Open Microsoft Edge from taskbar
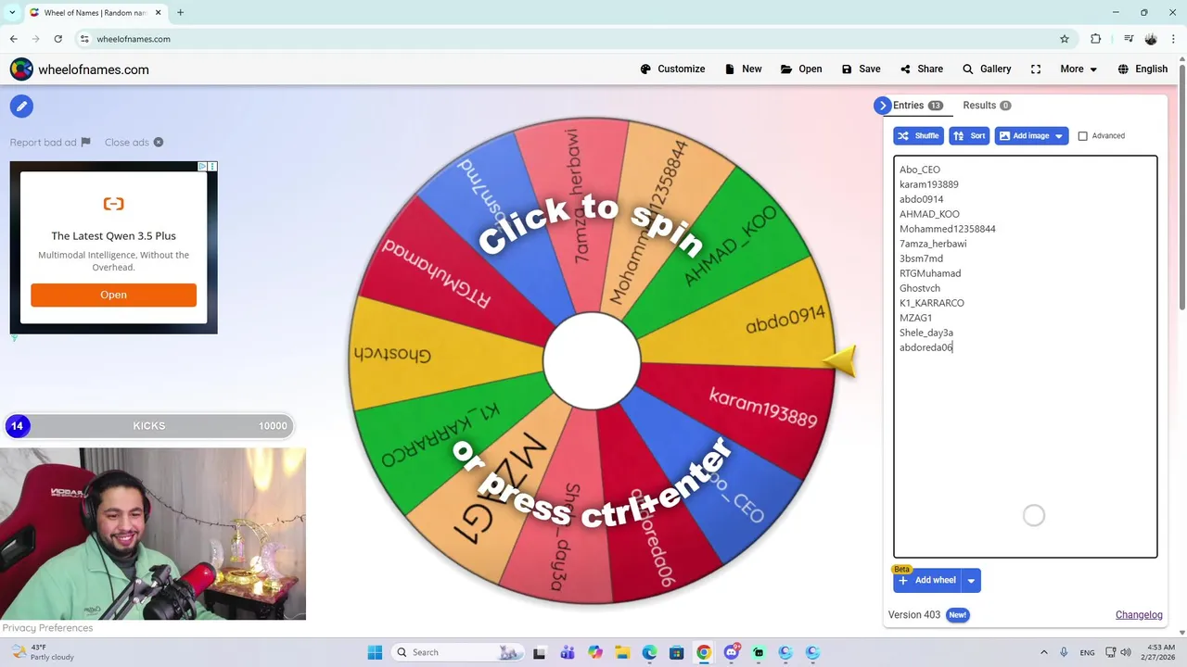The height and width of the screenshot is (667, 1187). (x=649, y=652)
